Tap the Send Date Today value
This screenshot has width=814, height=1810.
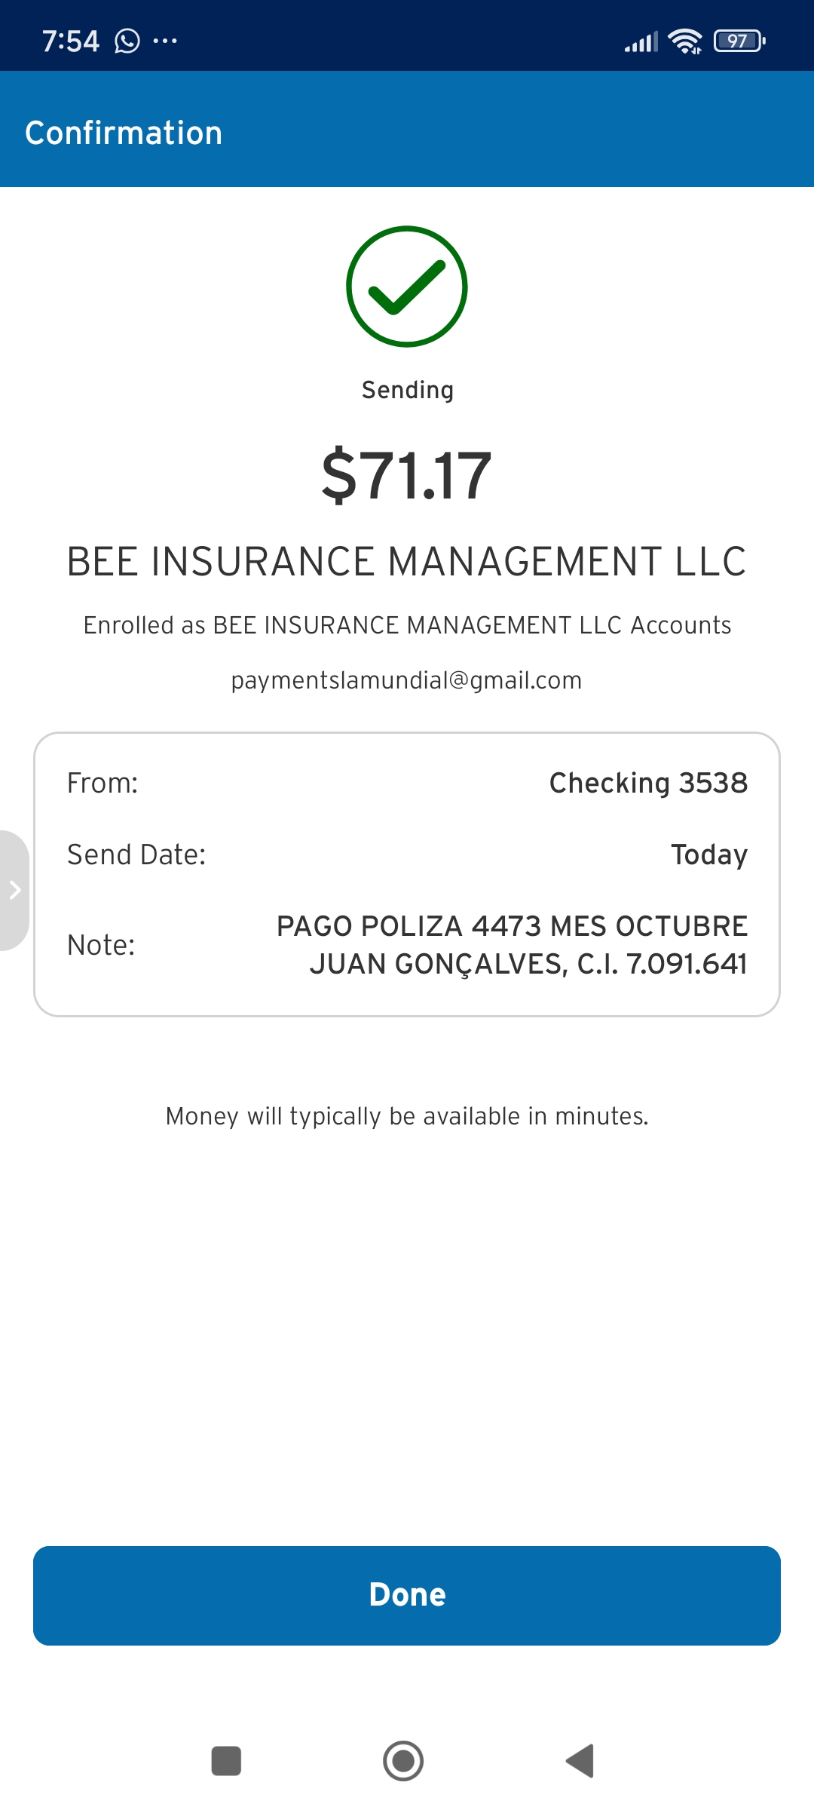pos(708,854)
